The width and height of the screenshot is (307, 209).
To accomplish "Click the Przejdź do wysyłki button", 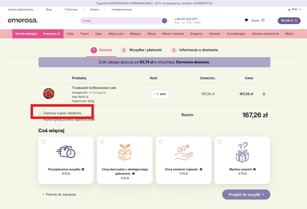I will (246, 195).
